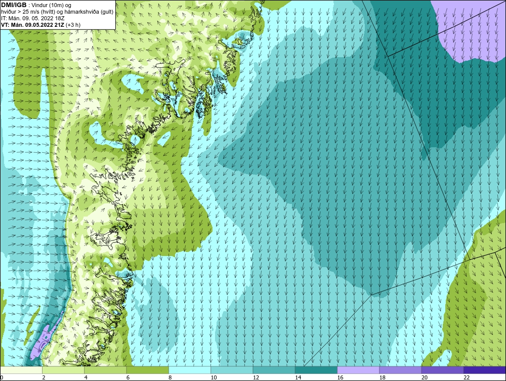Click the legend scale label "2"
506x381 pixels.
[x=44, y=378]
